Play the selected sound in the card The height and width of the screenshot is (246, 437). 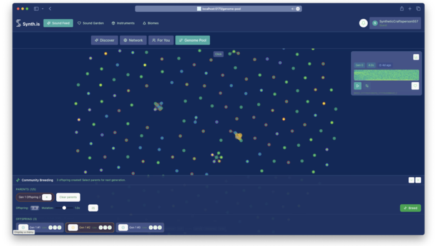pos(358,86)
